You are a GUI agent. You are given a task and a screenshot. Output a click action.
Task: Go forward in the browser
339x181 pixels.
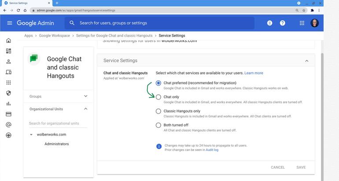pyautogui.click(x=12, y=10)
